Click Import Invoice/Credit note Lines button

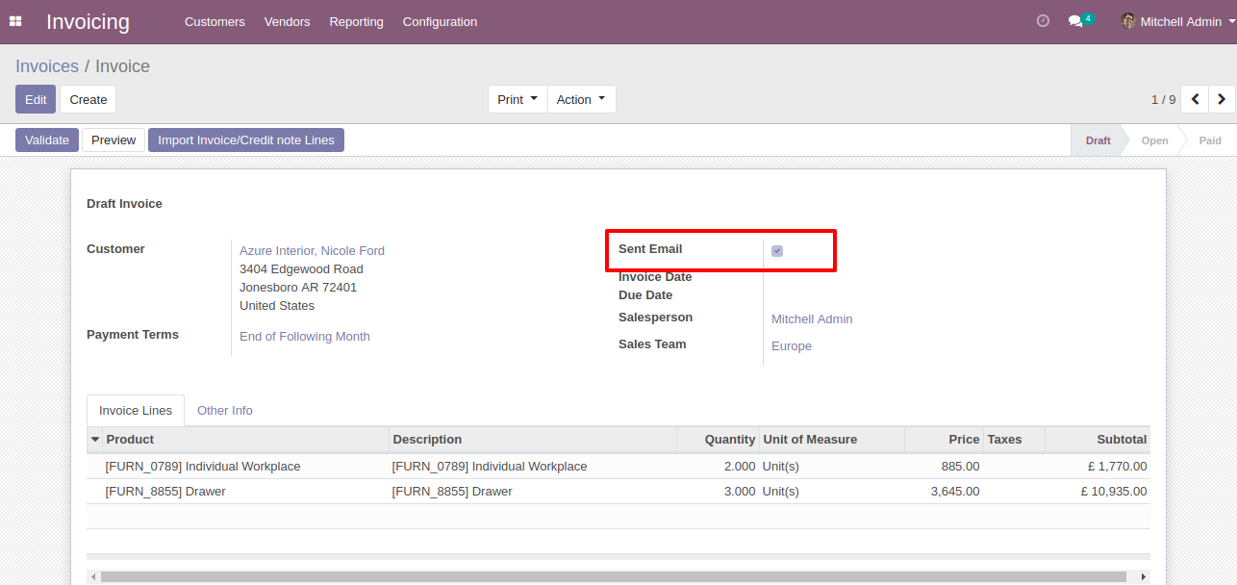(x=246, y=140)
